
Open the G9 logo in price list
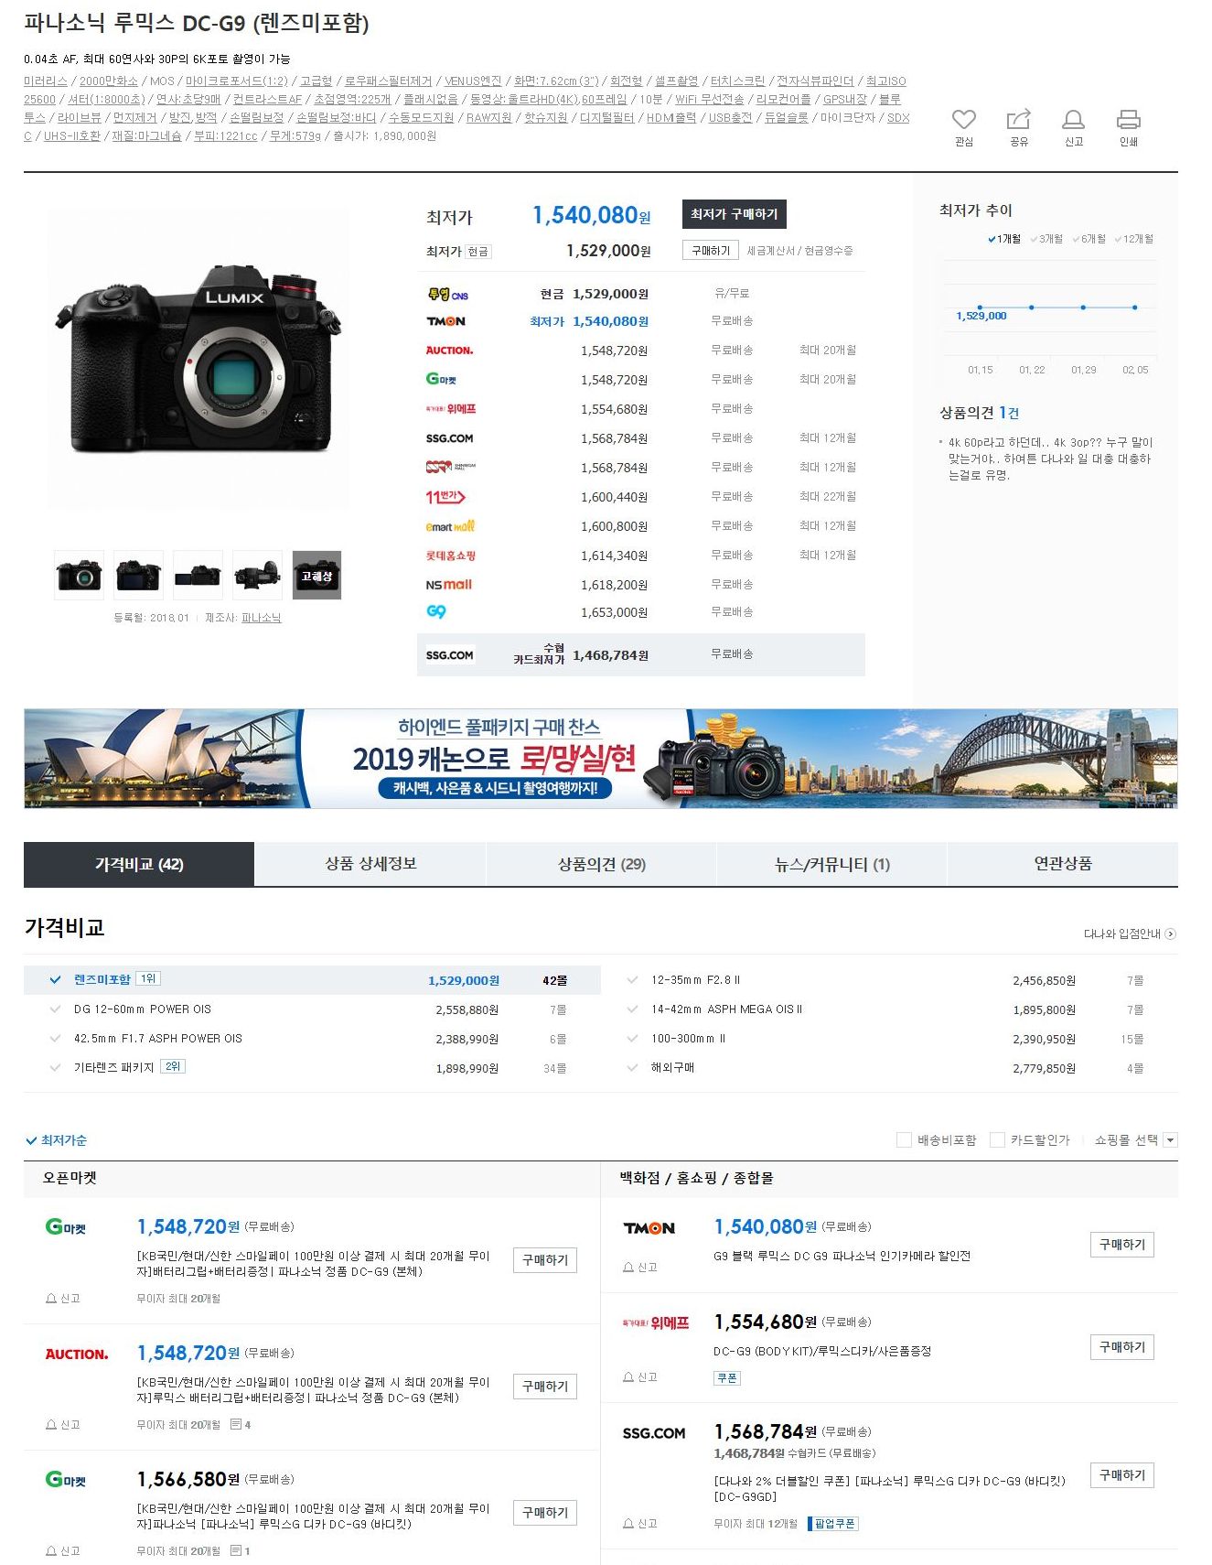436,611
